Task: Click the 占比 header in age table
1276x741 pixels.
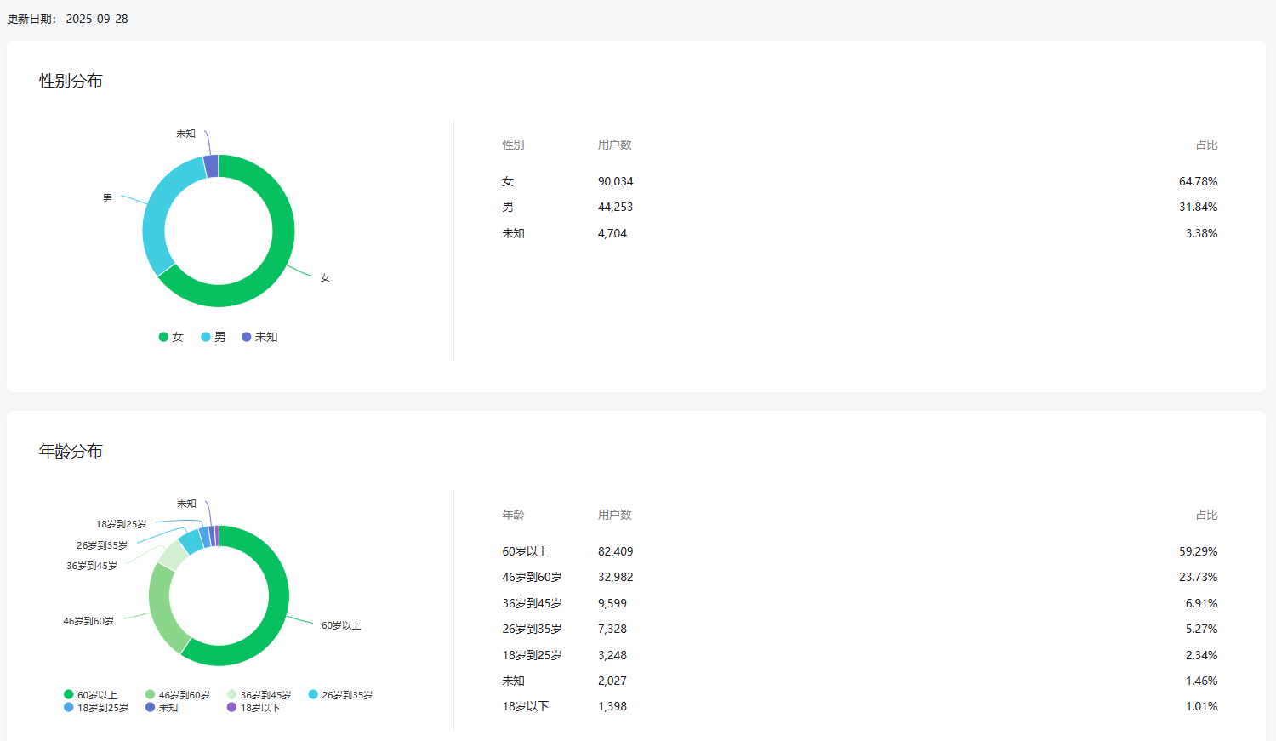Action: pos(1206,515)
